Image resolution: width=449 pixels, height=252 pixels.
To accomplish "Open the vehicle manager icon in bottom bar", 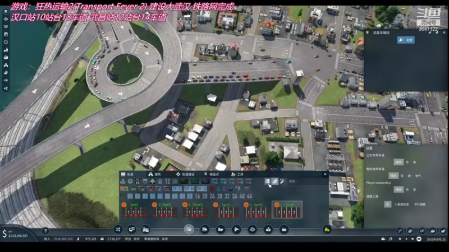I will click(x=132, y=230).
